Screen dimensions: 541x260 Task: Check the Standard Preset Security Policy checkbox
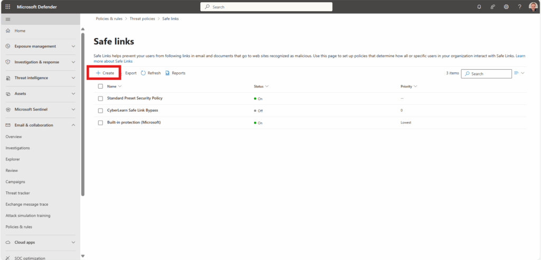click(100, 99)
